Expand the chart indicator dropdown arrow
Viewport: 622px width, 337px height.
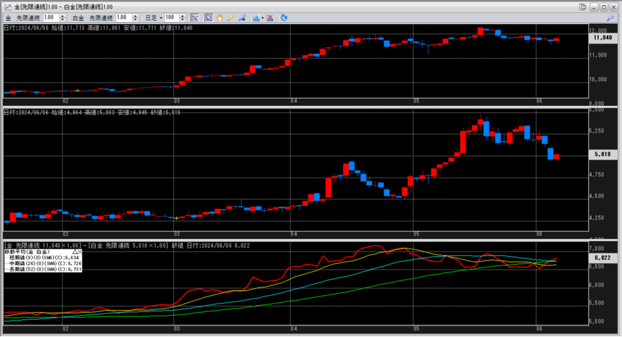[x=262, y=18]
